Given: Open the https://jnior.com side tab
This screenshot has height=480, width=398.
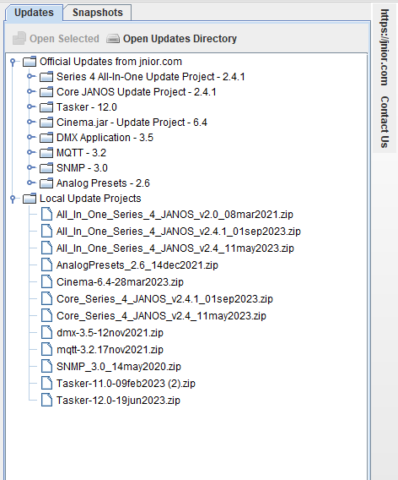Looking at the screenshot, I should point(385,47).
